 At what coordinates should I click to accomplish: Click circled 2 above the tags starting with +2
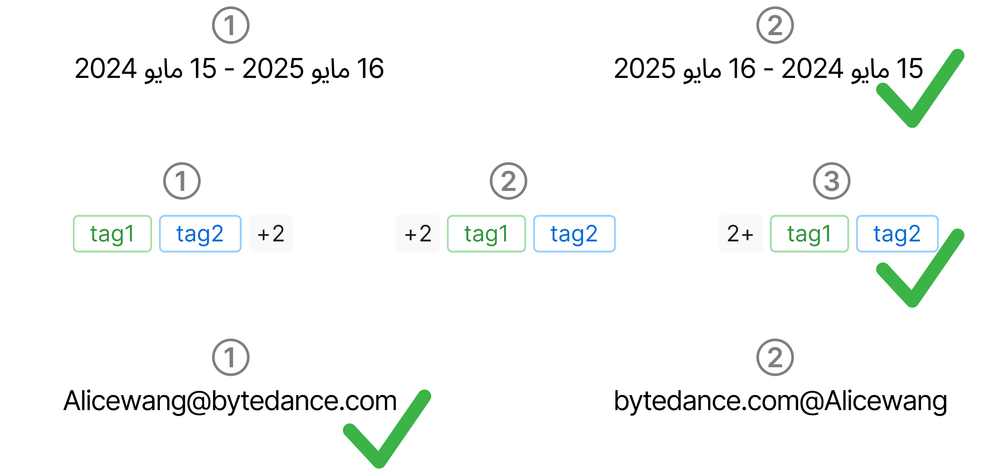[x=508, y=181]
